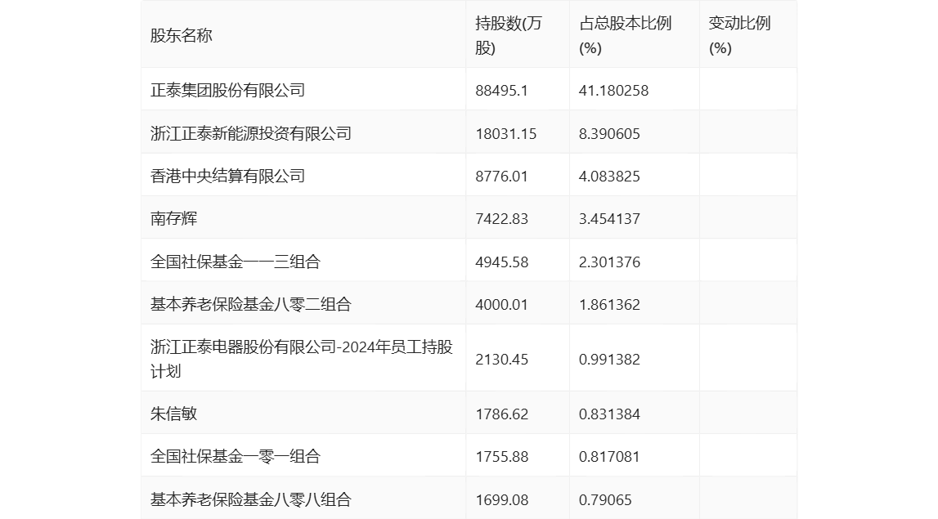Viewport: 938px width, 519px height.
Task: Click shareholder name 浙江正泰新能源投资有限公司
Action: point(251,133)
